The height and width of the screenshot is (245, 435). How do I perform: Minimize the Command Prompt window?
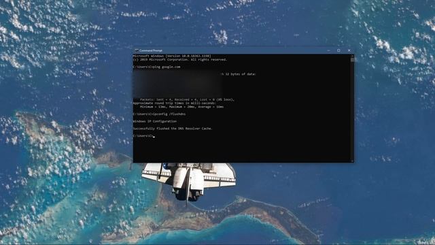click(328, 50)
